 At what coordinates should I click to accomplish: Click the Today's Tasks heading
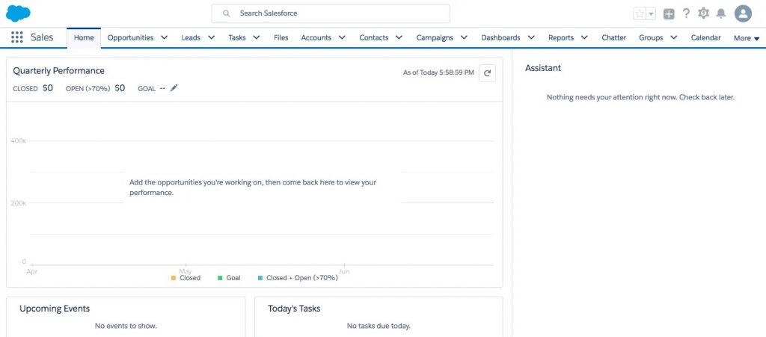(x=294, y=308)
